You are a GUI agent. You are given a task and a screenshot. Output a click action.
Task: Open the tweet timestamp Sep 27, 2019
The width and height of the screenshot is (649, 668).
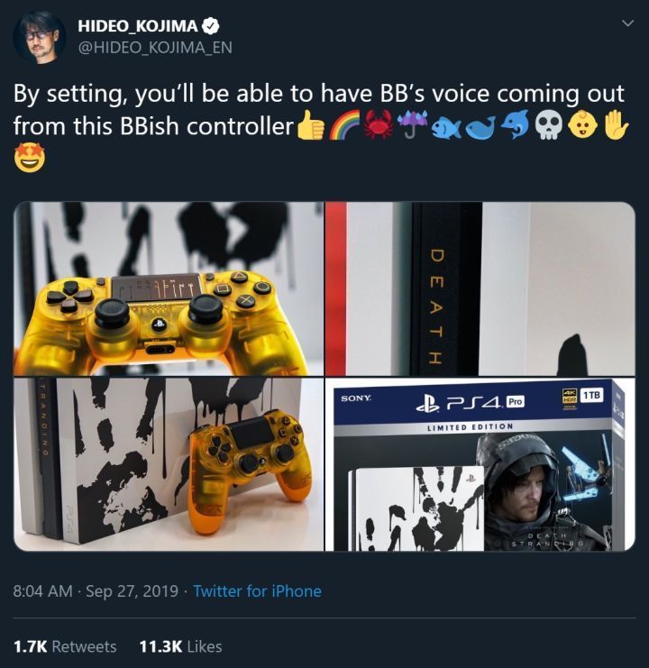tap(96, 591)
